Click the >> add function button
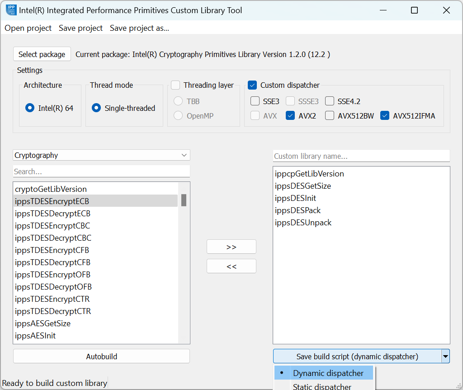The width and height of the screenshot is (463, 390). click(231, 247)
